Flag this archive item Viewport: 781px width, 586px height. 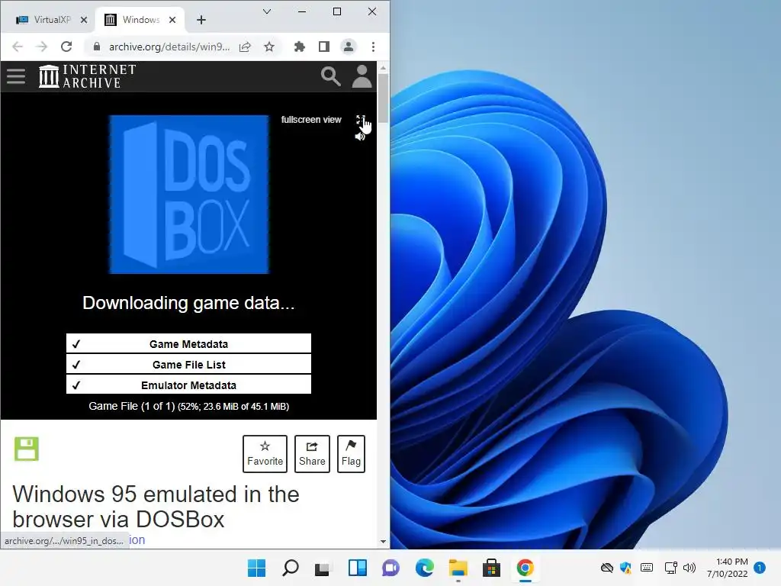[351, 453]
